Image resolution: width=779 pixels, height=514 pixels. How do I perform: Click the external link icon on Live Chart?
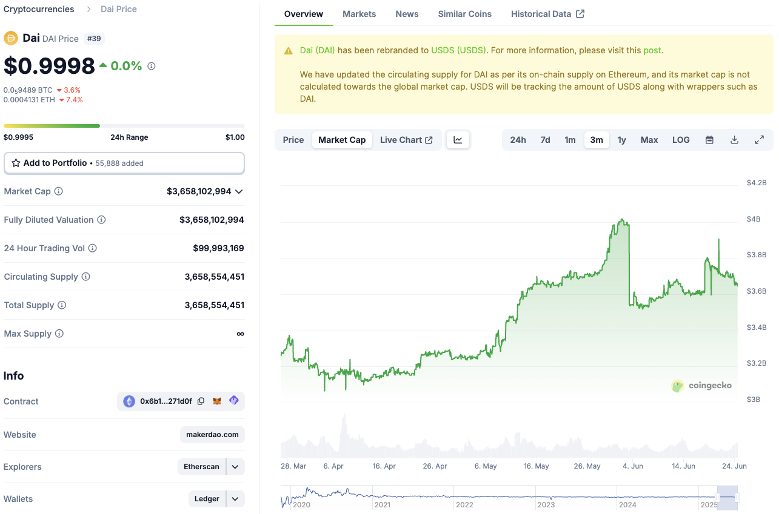tap(429, 140)
